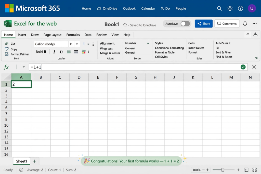Image resolution: width=261 pixels, height=174 pixels.
Task: Open the more options ellipsis
Action: [255, 24]
